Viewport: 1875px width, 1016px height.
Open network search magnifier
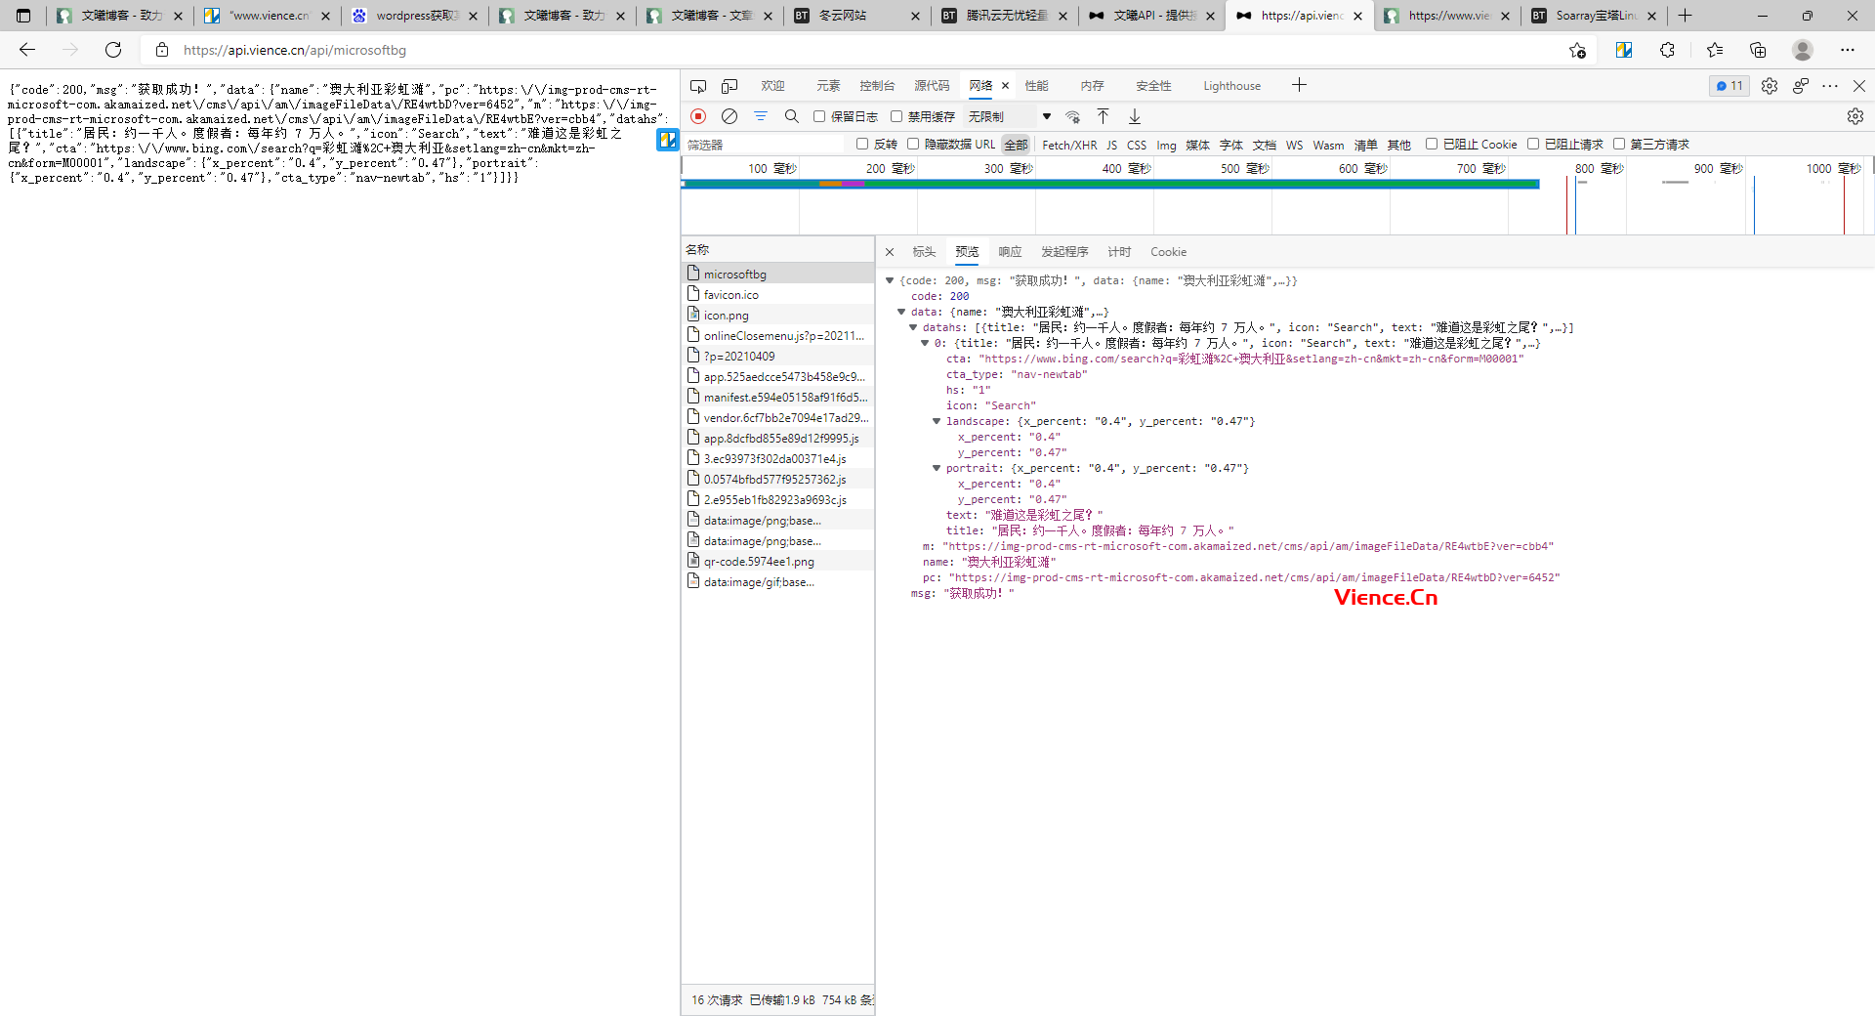(x=792, y=116)
